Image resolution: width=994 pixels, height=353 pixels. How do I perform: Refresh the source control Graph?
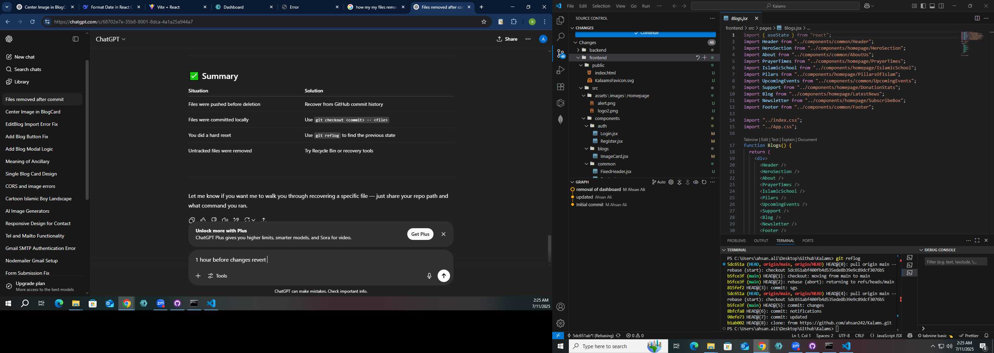click(704, 182)
